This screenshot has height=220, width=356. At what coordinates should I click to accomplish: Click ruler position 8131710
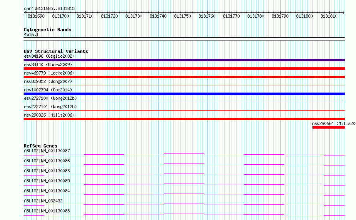tap(85, 16)
